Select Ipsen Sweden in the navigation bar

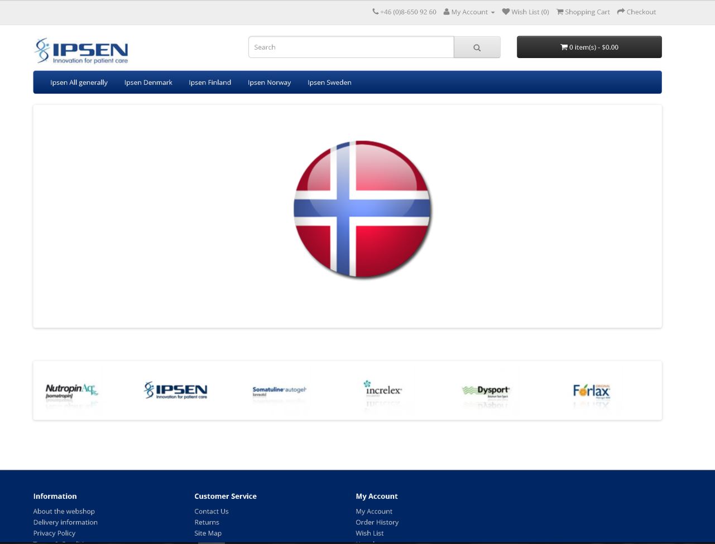(x=329, y=82)
